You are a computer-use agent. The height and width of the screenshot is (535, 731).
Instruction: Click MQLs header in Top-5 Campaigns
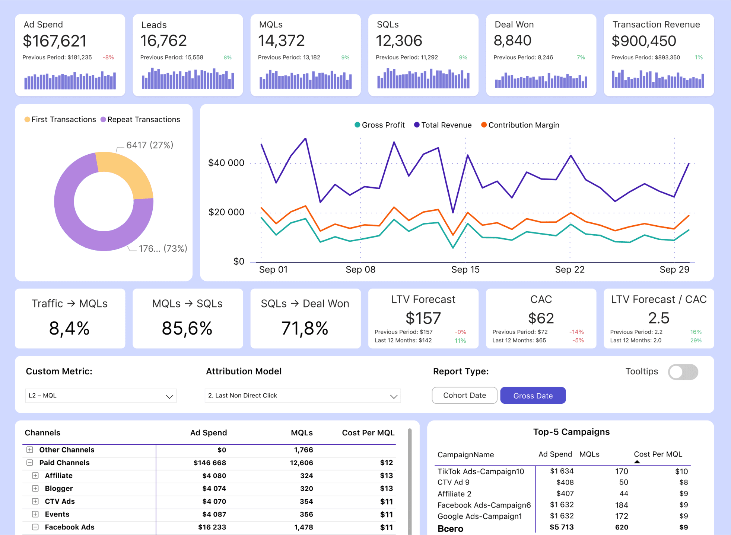(589, 454)
